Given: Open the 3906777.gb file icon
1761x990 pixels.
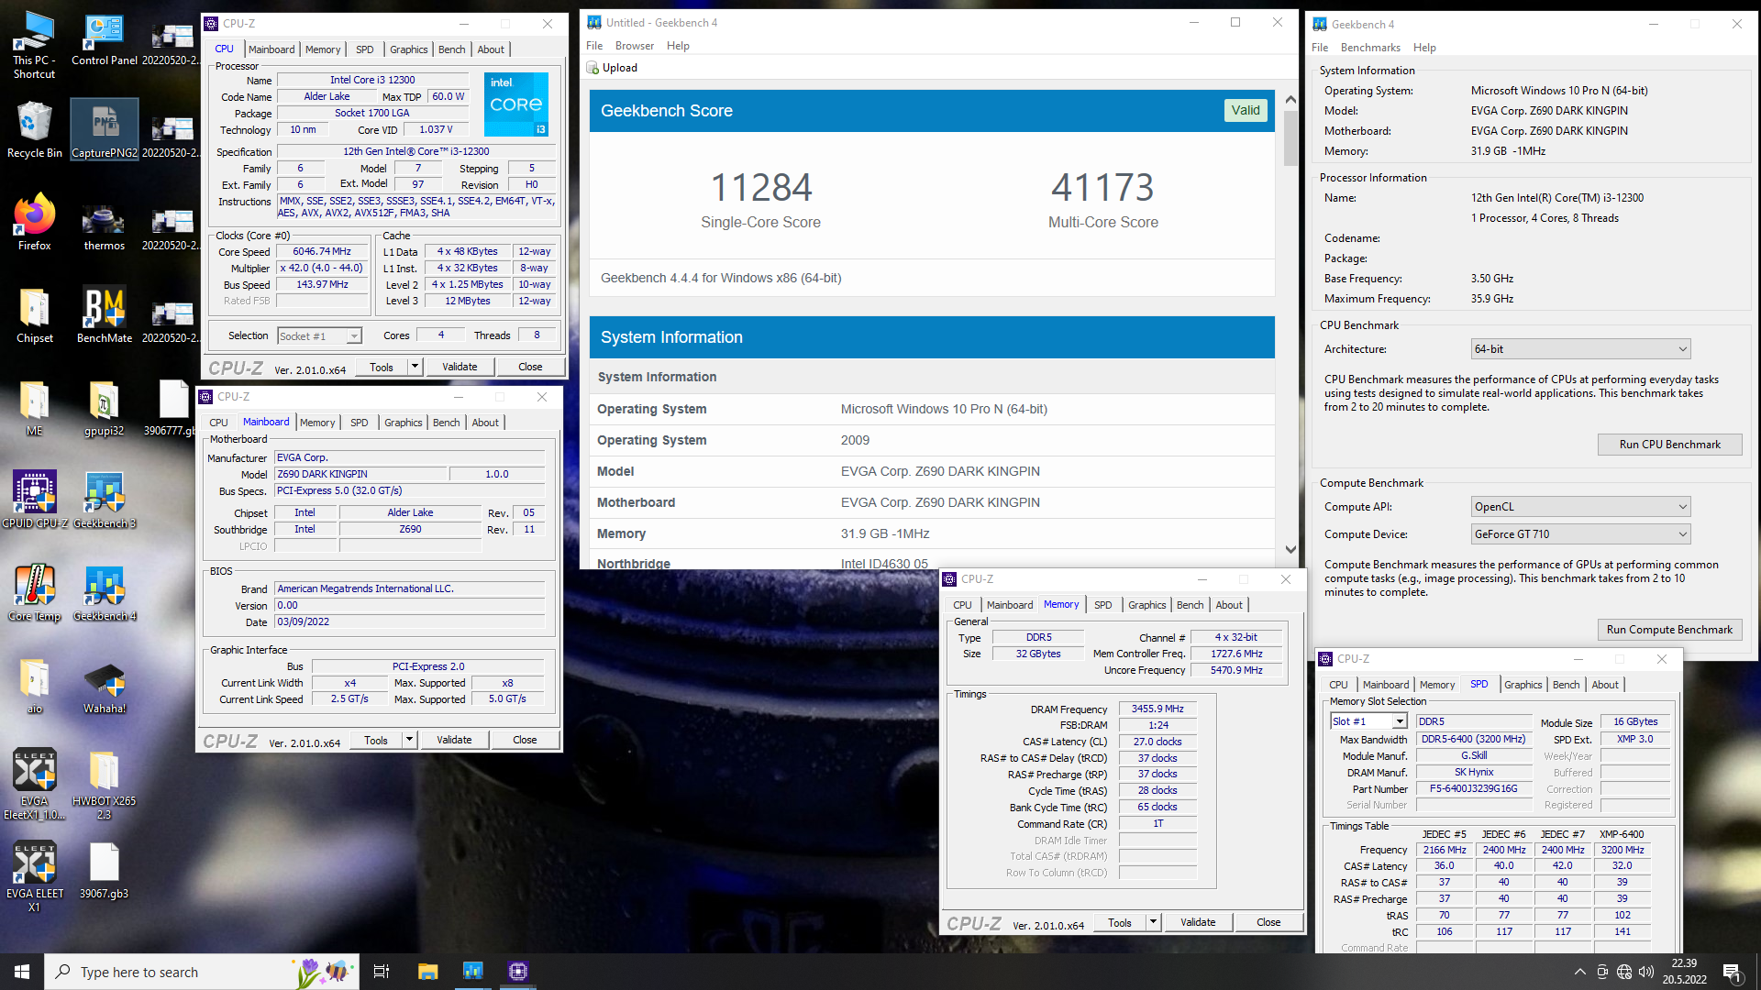Looking at the screenshot, I should click(172, 408).
